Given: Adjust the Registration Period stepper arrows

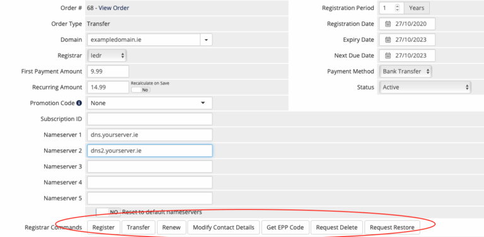Looking at the screenshot, I should tap(397, 8).
